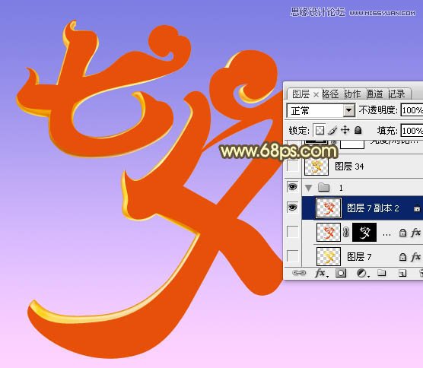
Task: Click the 不透明度 opacity field
Action: click(412, 110)
